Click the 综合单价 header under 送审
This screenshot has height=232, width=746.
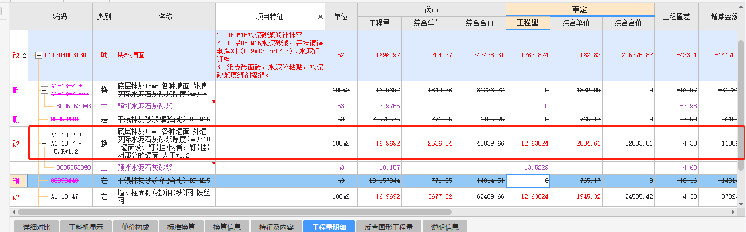point(427,23)
